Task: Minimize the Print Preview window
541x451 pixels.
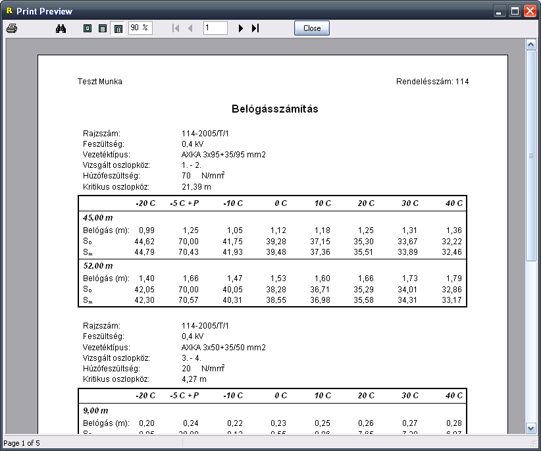Action: (x=499, y=11)
